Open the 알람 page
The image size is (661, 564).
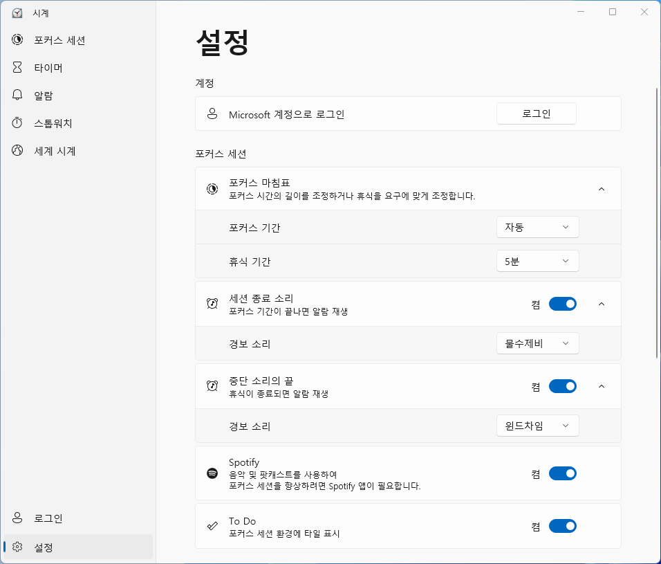click(78, 95)
